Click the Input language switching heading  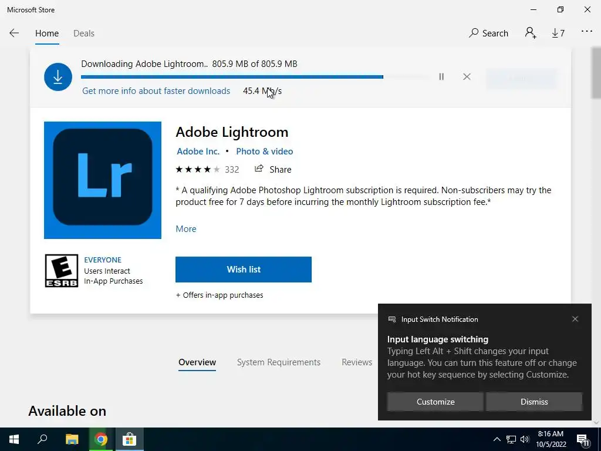[438, 339]
